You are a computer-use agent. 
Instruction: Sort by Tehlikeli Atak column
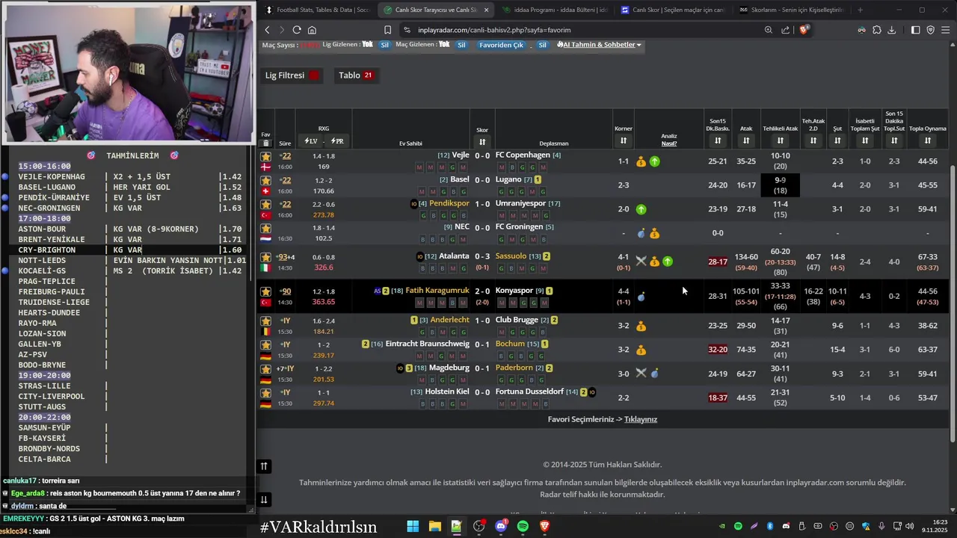coord(780,140)
